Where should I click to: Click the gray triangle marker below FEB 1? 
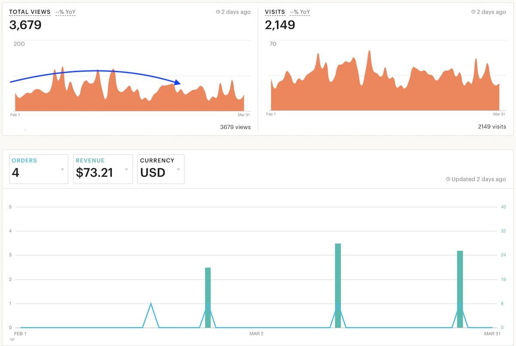pos(12,340)
